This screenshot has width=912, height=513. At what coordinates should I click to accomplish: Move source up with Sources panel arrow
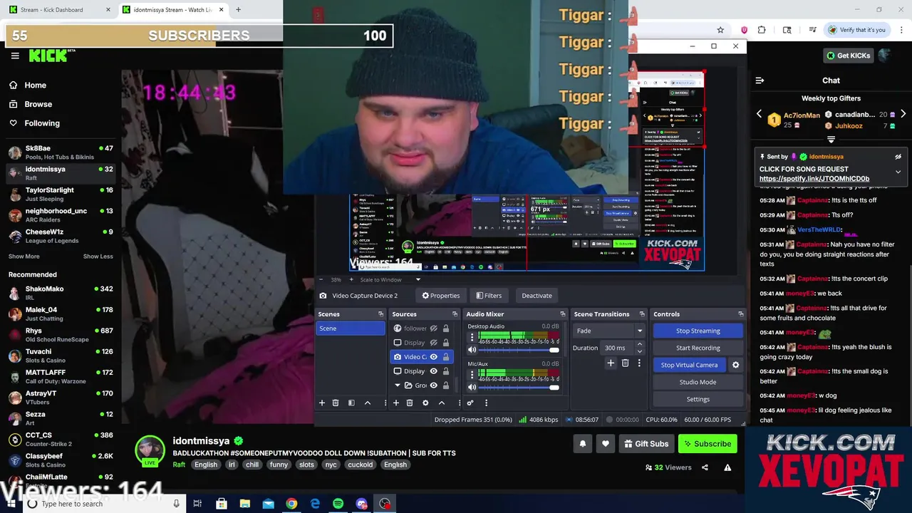pos(441,403)
